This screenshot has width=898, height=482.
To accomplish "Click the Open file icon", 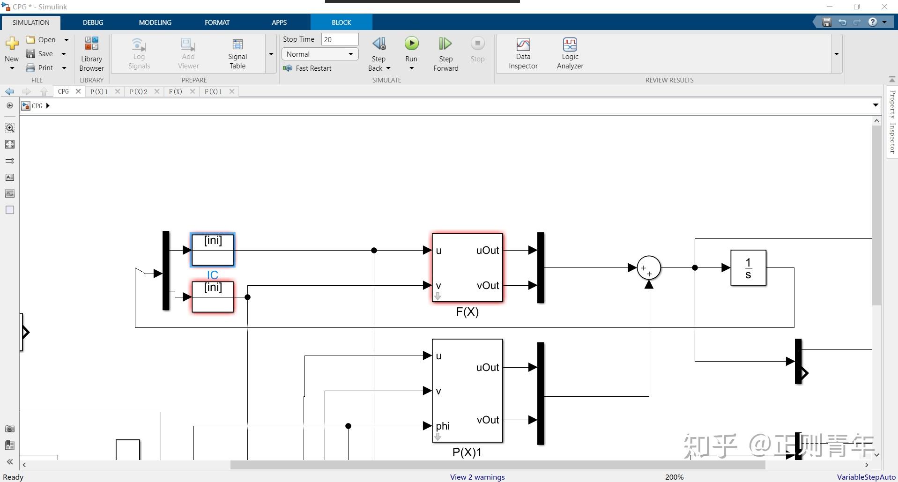I will [31, 40].
